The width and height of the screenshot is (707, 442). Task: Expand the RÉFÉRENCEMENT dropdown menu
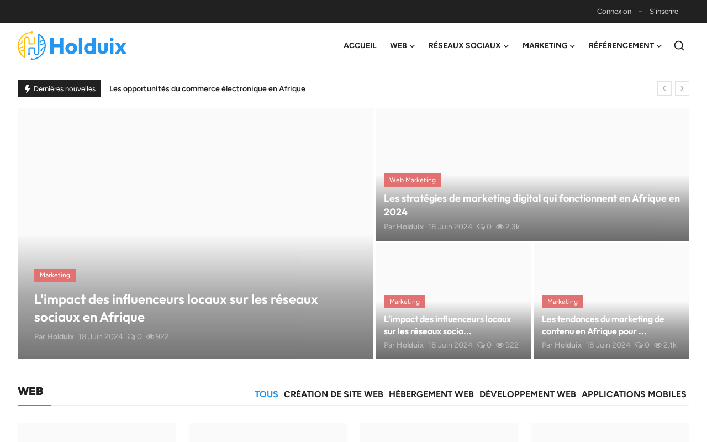click(625, 46)
